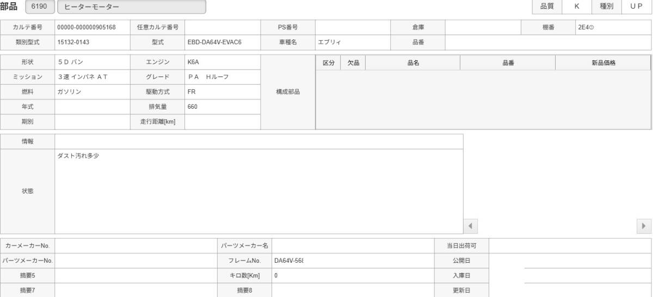Click the empty 年式 field
The image size is (653, 297).
pos(92,107)
